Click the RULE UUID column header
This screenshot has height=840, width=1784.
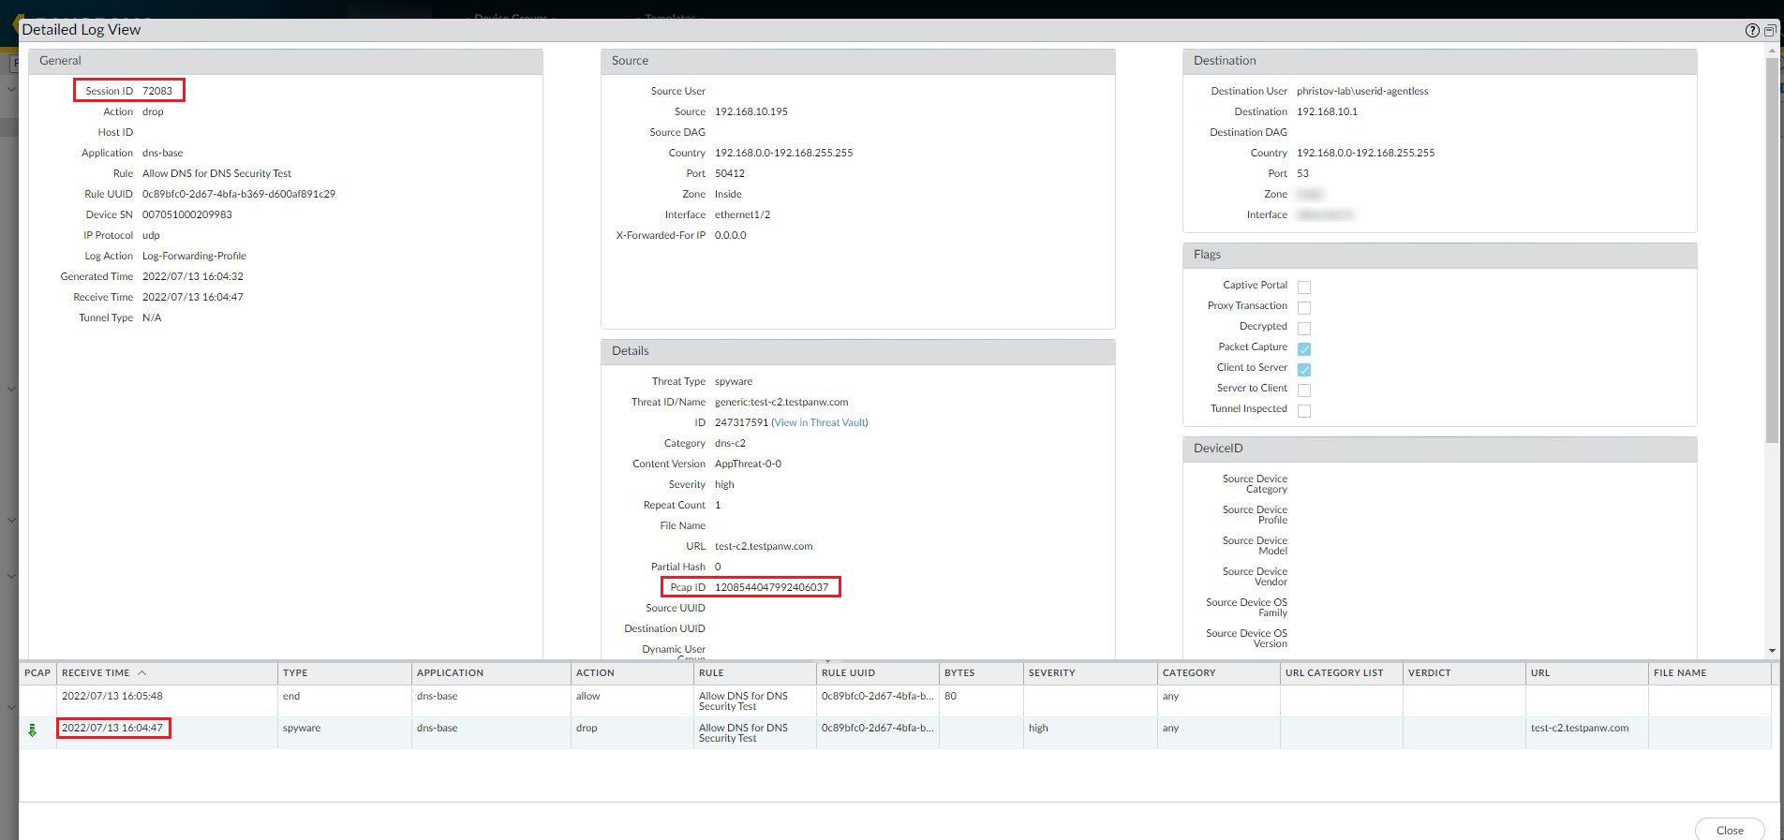tap(877, 672)
